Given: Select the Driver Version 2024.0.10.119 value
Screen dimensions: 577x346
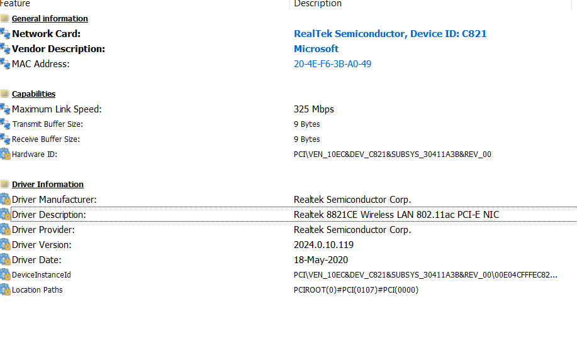Looking at the screenshot, I should pyautogui.click(x=323, y=245).
